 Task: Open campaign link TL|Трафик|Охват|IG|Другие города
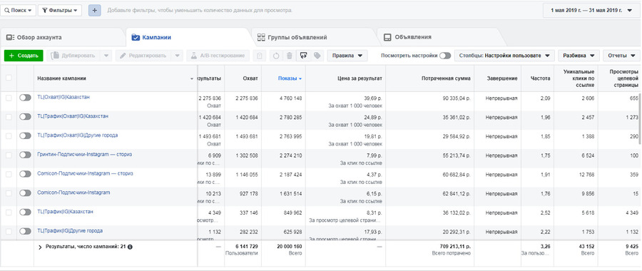coord(77,135)
